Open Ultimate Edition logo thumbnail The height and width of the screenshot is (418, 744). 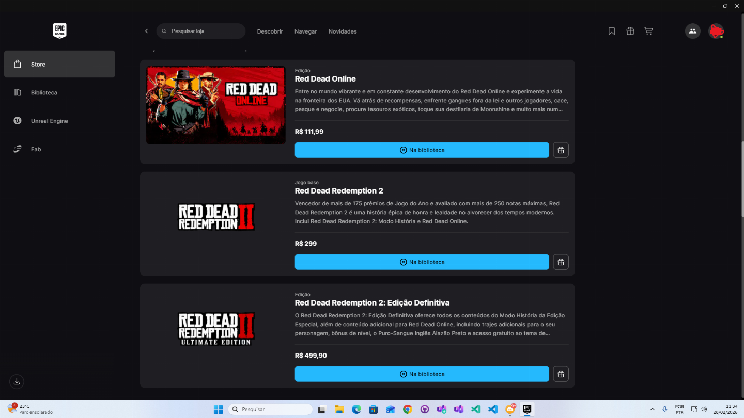pyautogui.click(x=216, y=329)
